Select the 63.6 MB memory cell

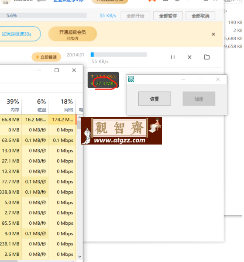point(10,140)
